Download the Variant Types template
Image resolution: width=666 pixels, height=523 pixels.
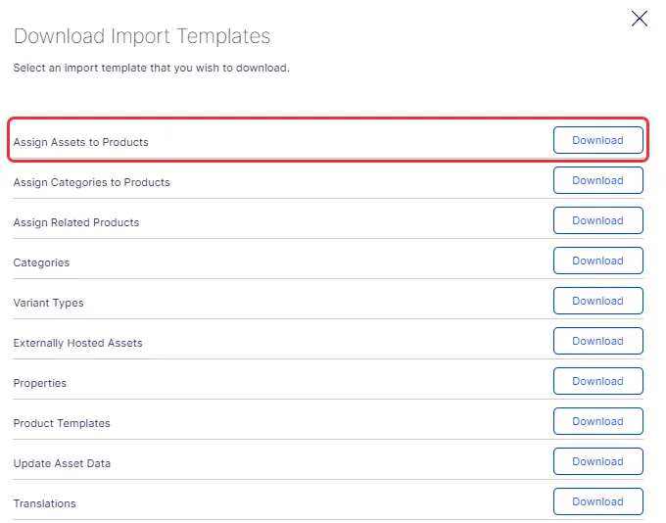(x=598, y=301)
